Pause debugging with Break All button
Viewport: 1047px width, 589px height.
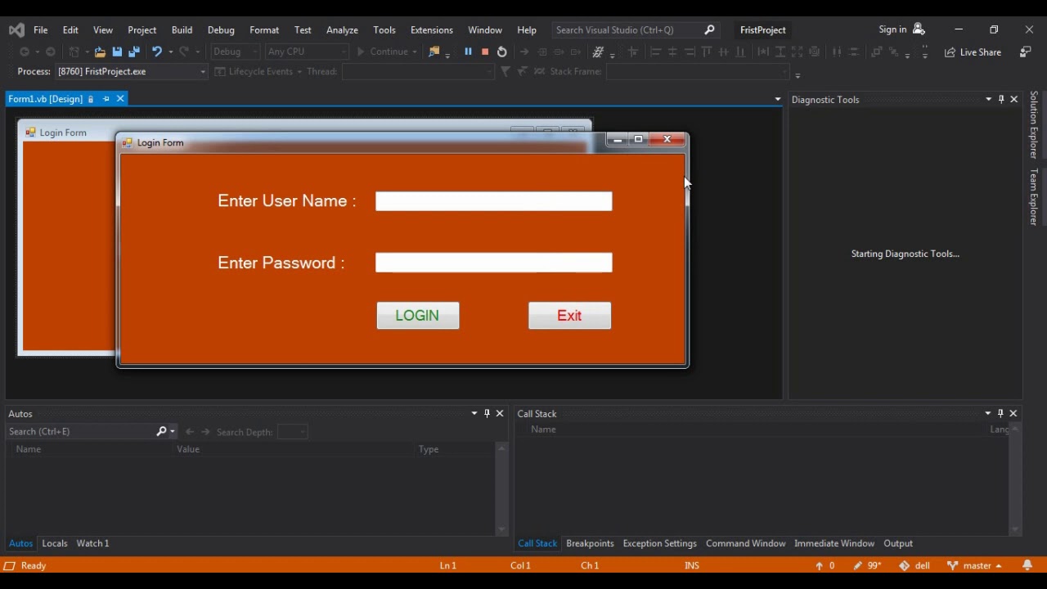point(468,52)
